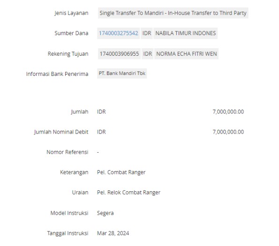
Task: Click the Jenis Layanan service type field
Action: point(173,13)
